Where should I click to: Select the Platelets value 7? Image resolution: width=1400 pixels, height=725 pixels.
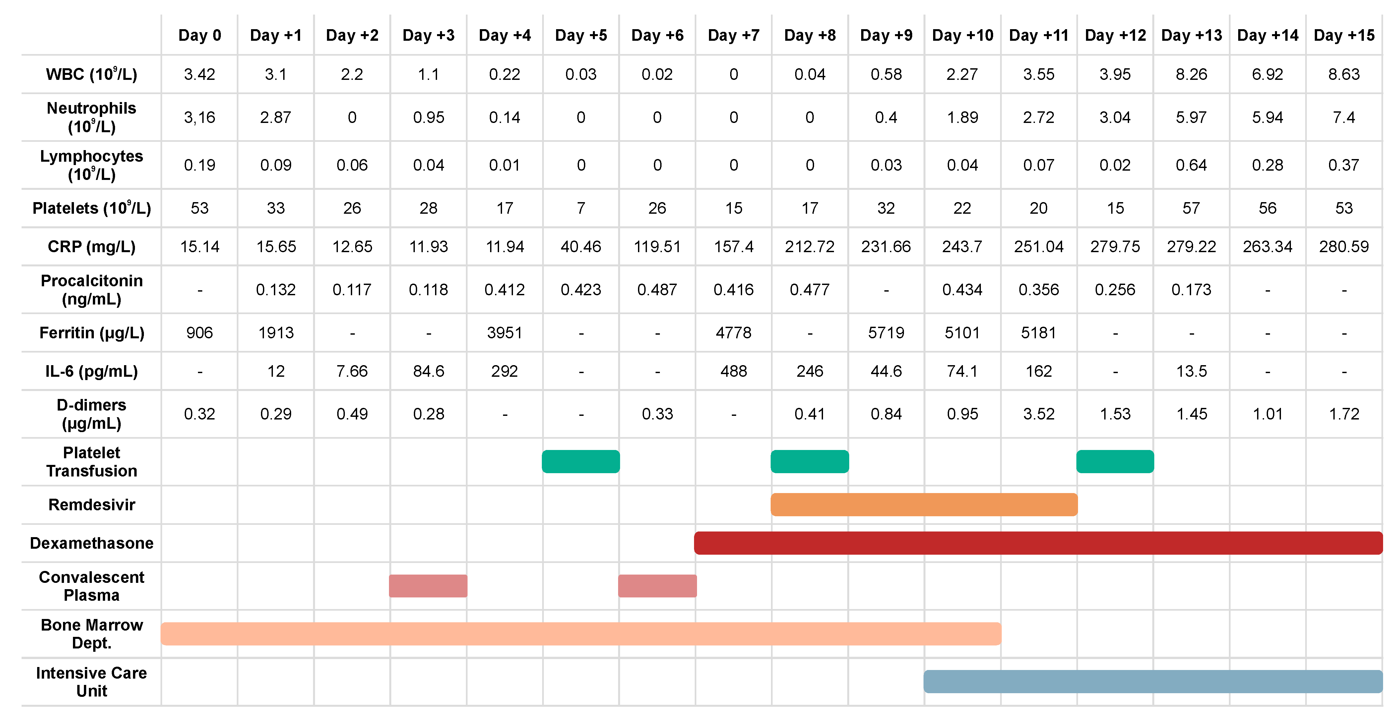[580, 208]
